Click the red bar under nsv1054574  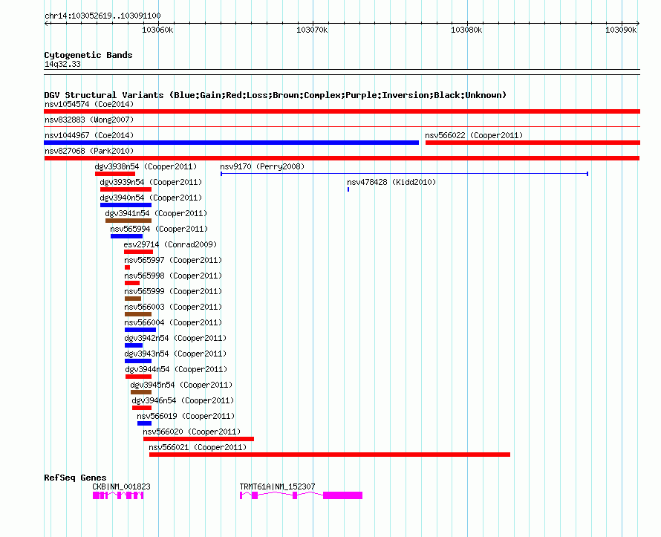342,111
